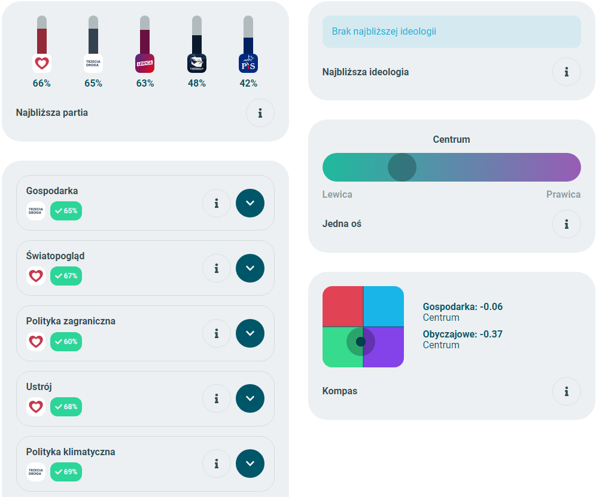Show info about Jedna oś
599x497 pixels.
coord(566,224)
